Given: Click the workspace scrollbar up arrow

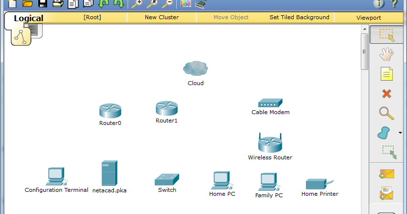Looking at the screenshot, I should [365, 29].
